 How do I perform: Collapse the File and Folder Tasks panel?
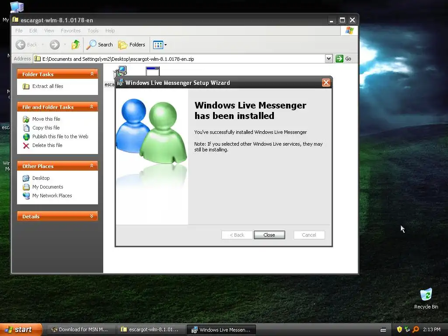coord(92,107)
